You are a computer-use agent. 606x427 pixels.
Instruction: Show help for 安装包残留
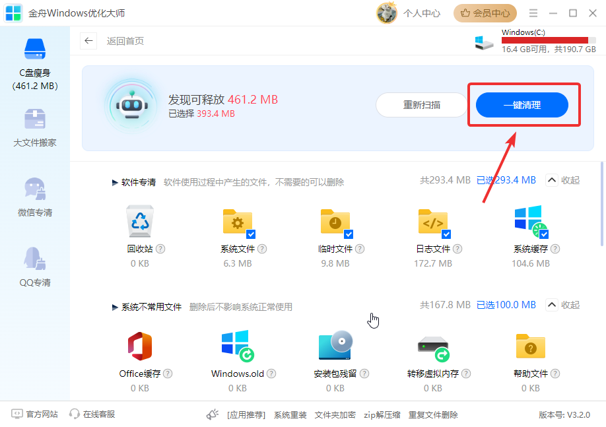pyautogui.click(x=364, y=374)
